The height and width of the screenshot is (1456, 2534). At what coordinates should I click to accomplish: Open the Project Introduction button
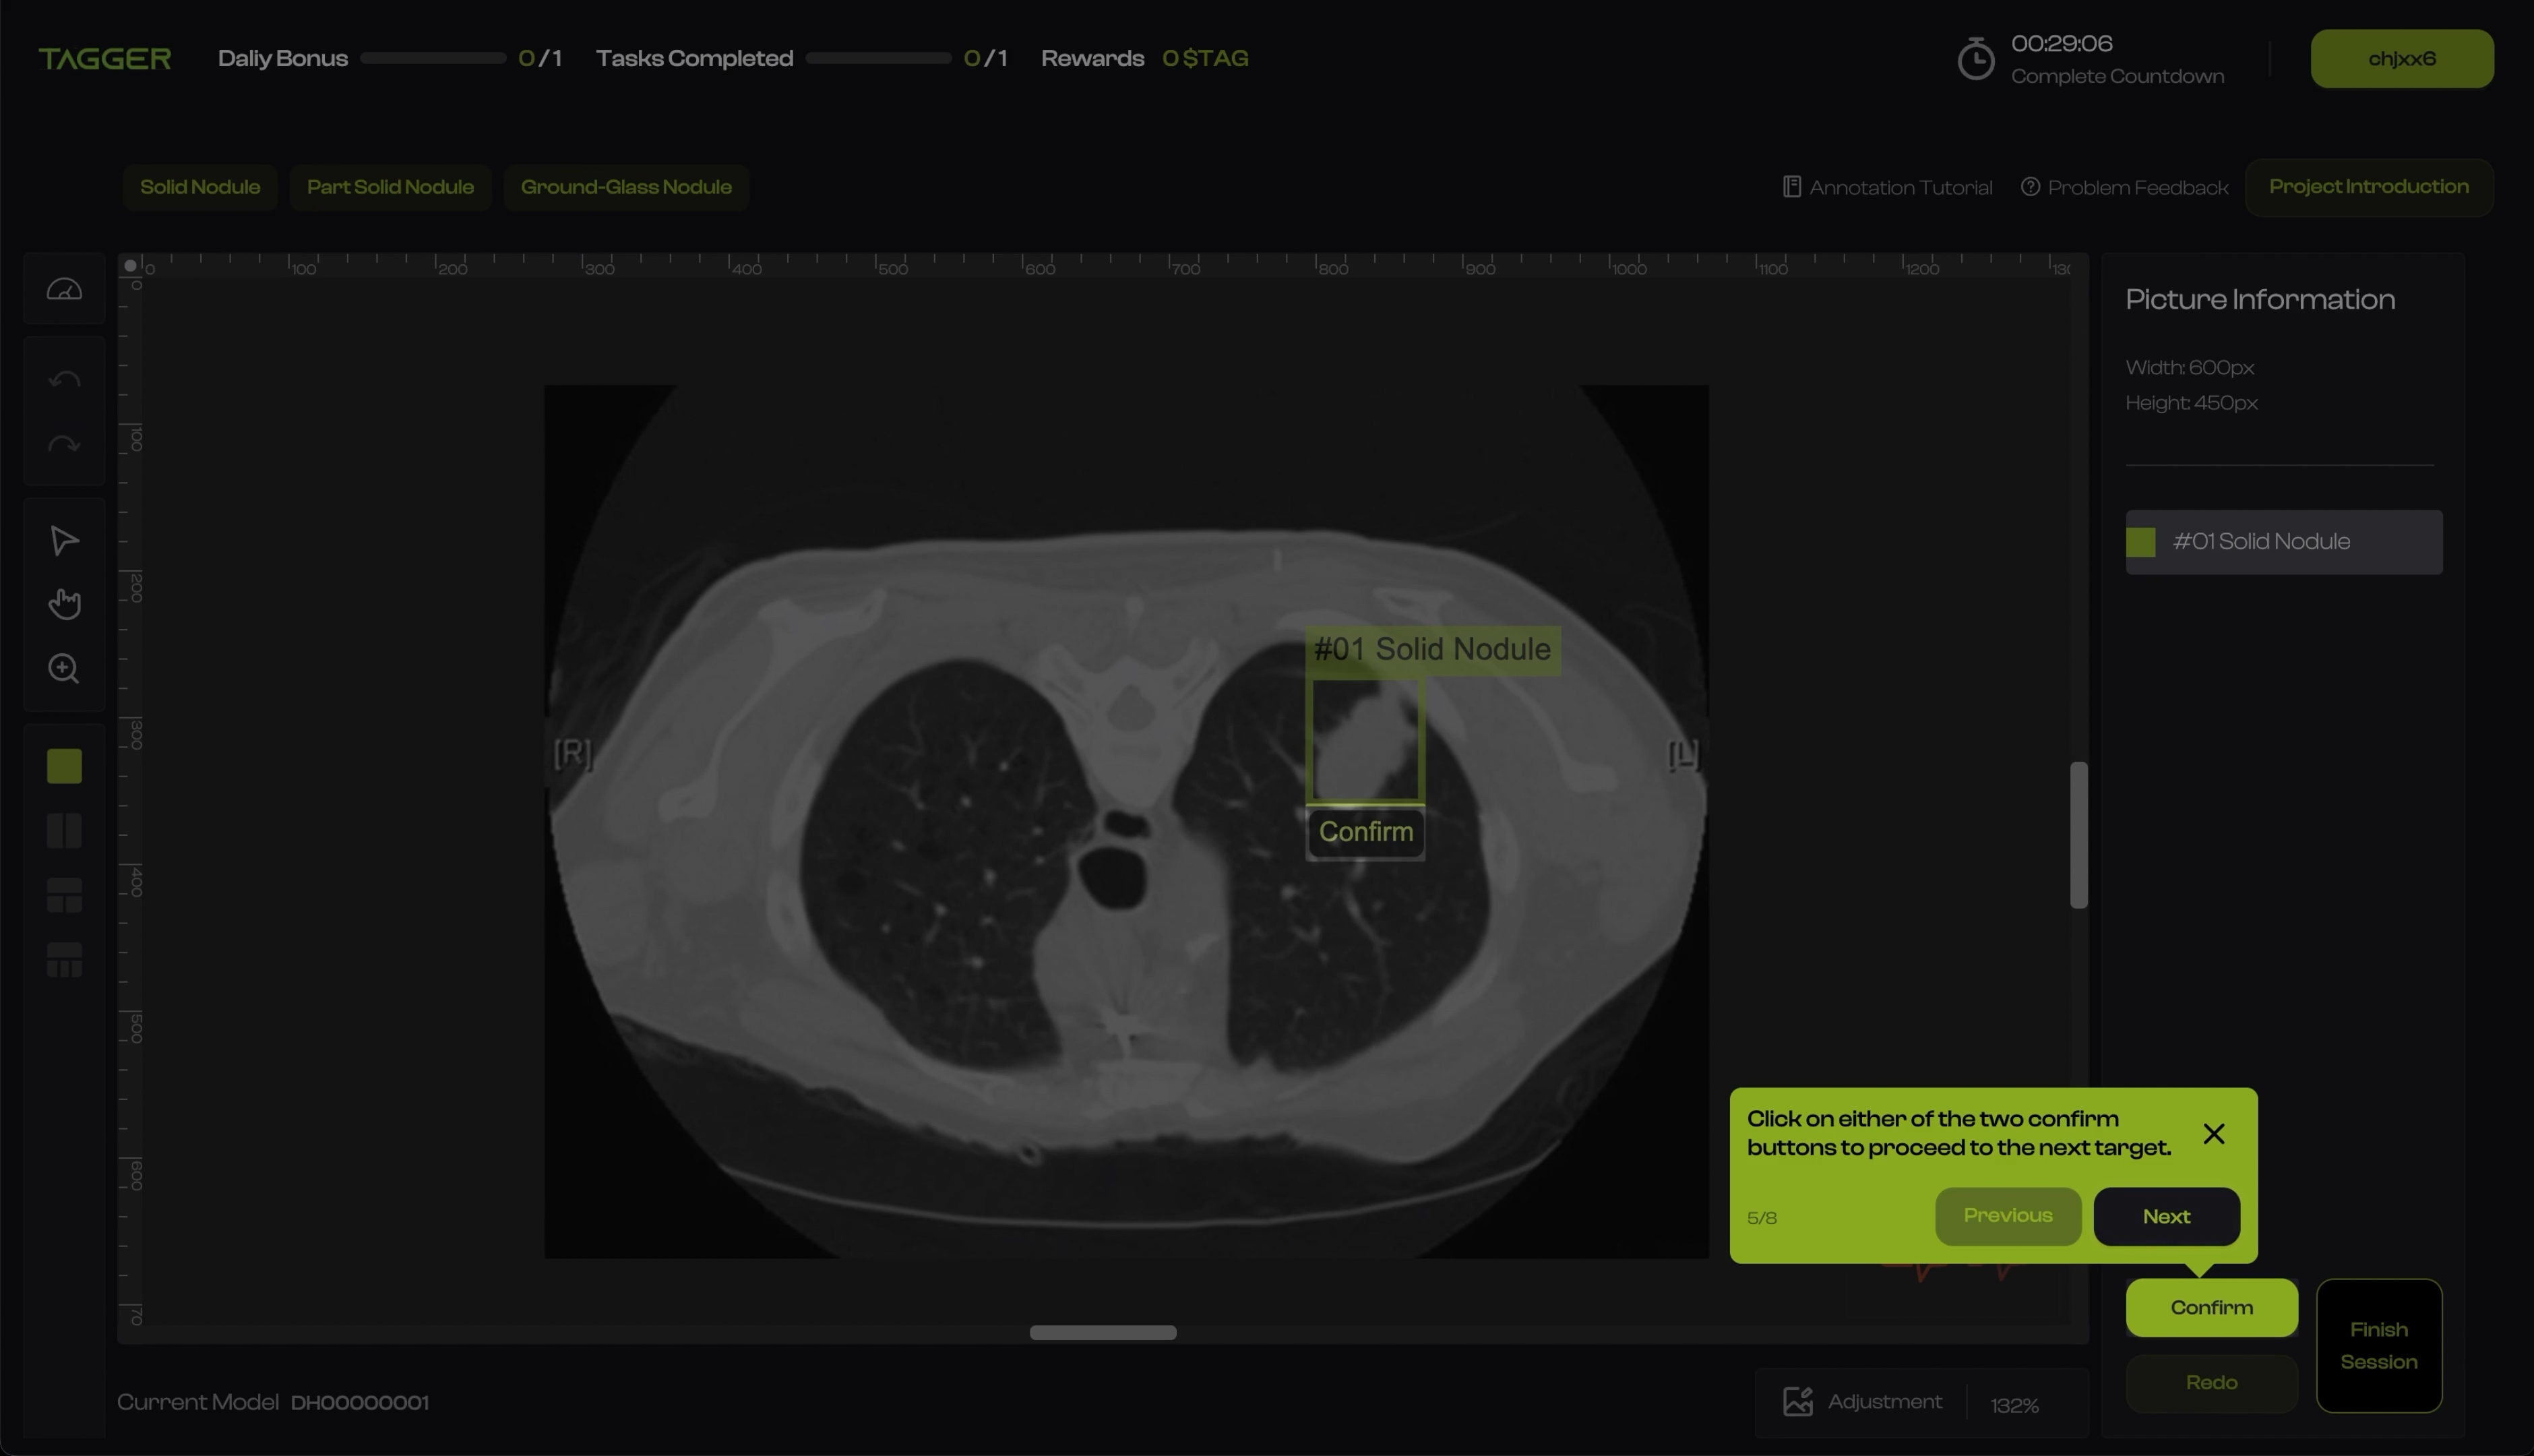click(x=2368, y=187)
